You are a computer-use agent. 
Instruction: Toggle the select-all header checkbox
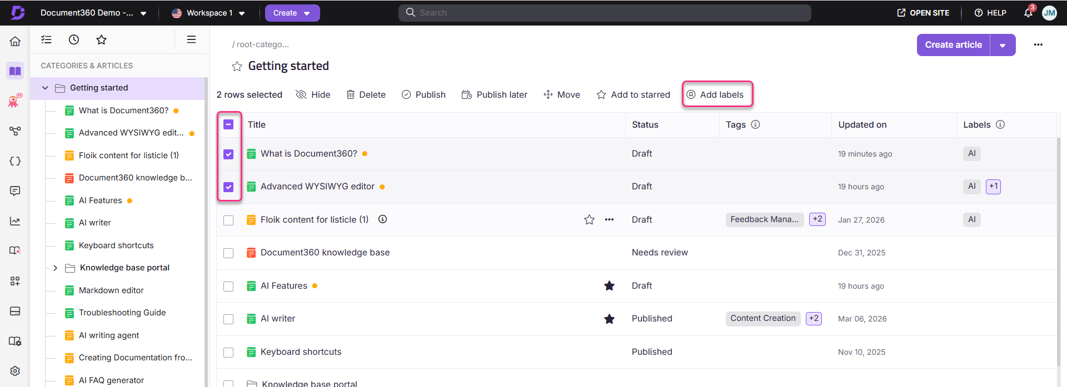(228, 124)
